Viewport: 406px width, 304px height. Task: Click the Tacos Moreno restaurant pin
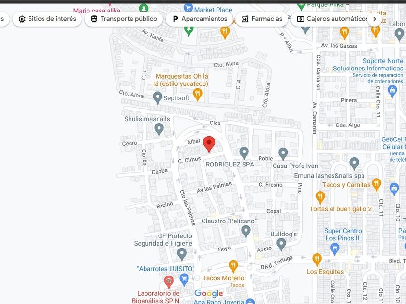[233, 266]
